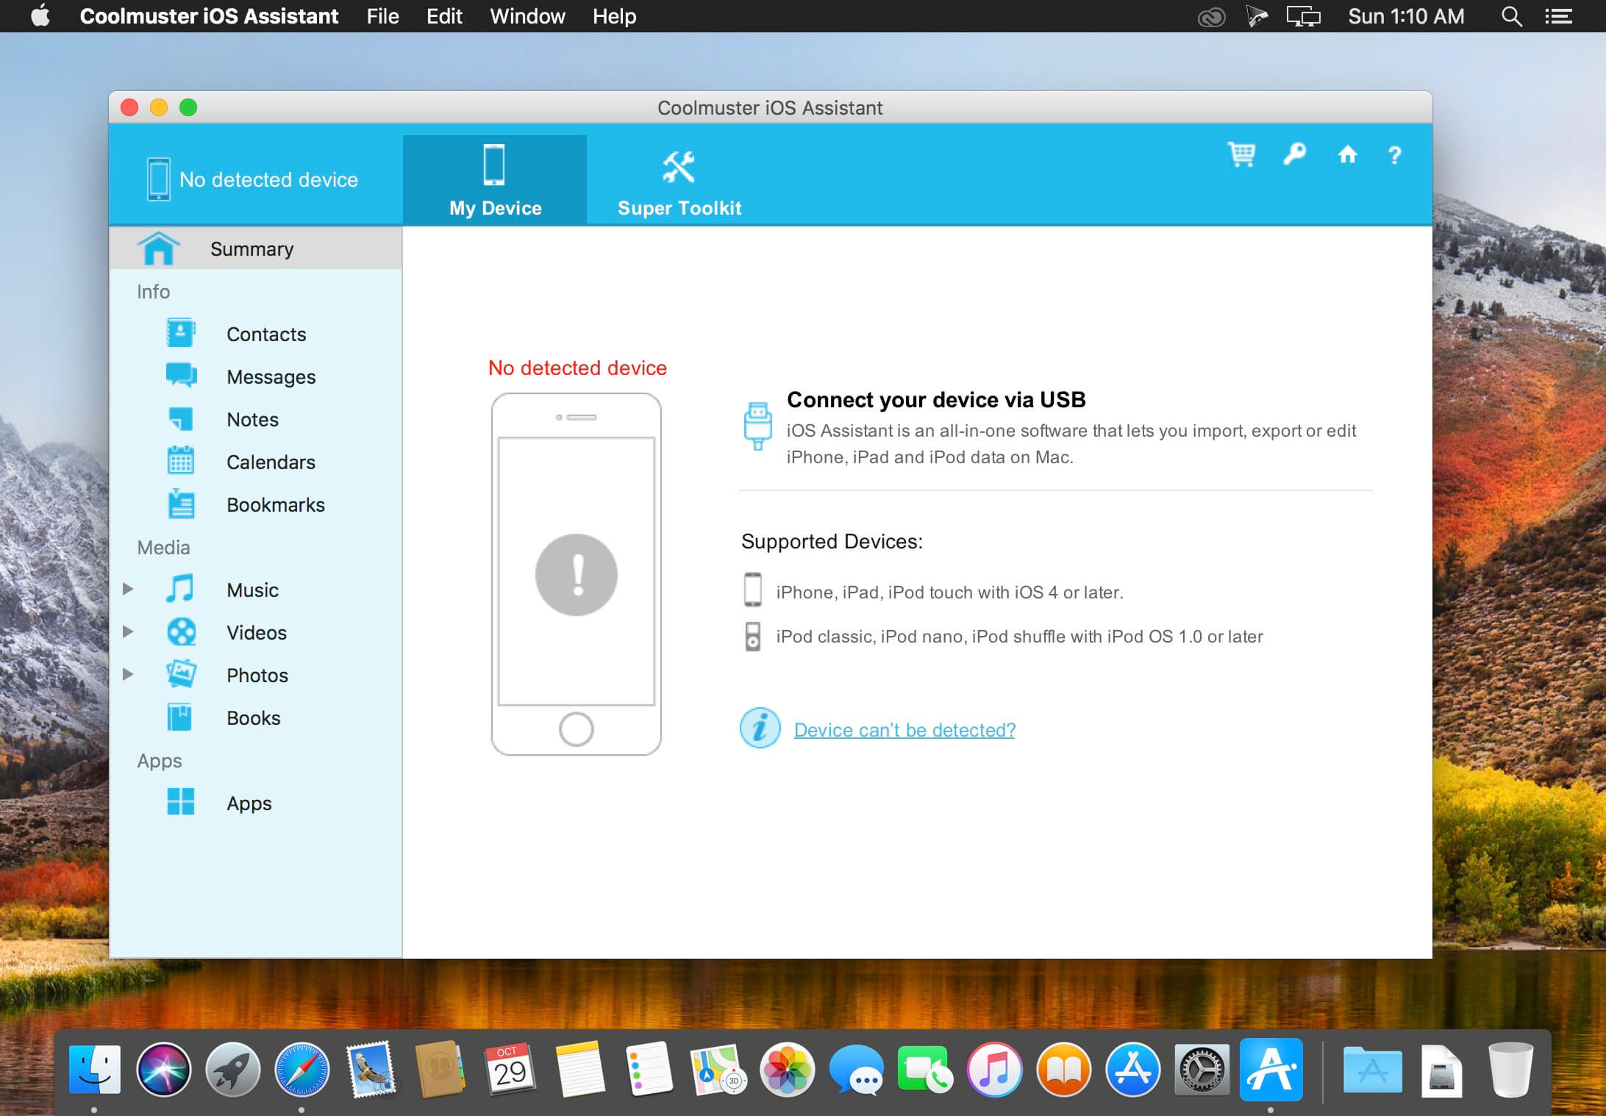Open the Window menu

[527, 16]
